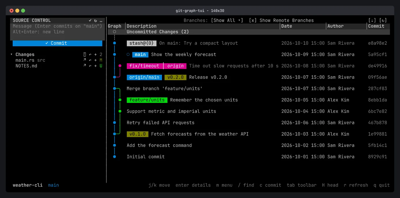
Task: Click the blue Commit button
Action: pyautogui.click(x=57, y=43)
